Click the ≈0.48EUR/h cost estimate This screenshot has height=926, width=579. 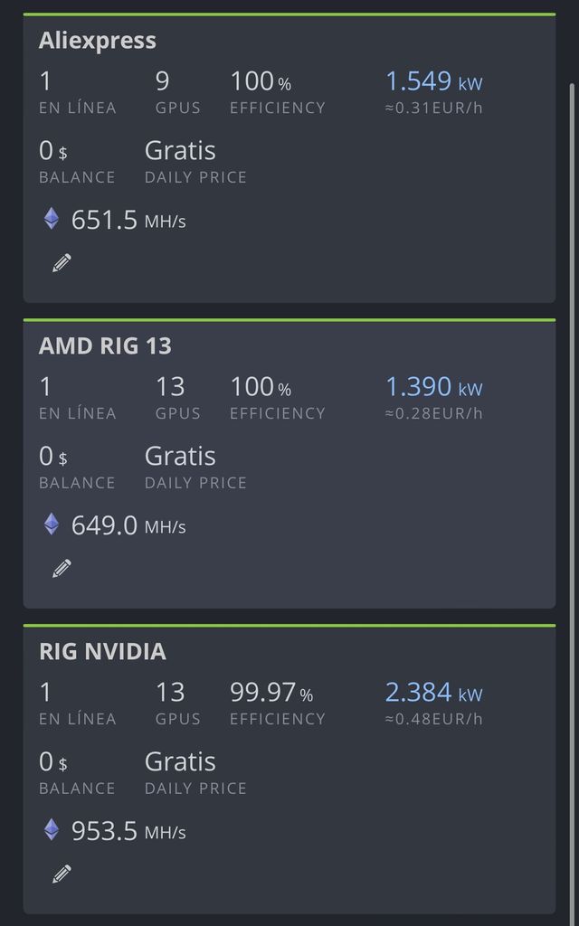[x=434, y=719]
